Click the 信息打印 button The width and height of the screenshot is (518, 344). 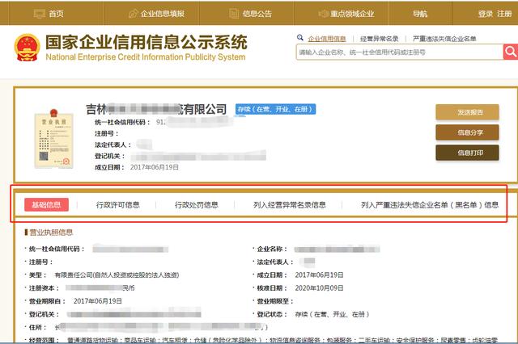(467, 153)
